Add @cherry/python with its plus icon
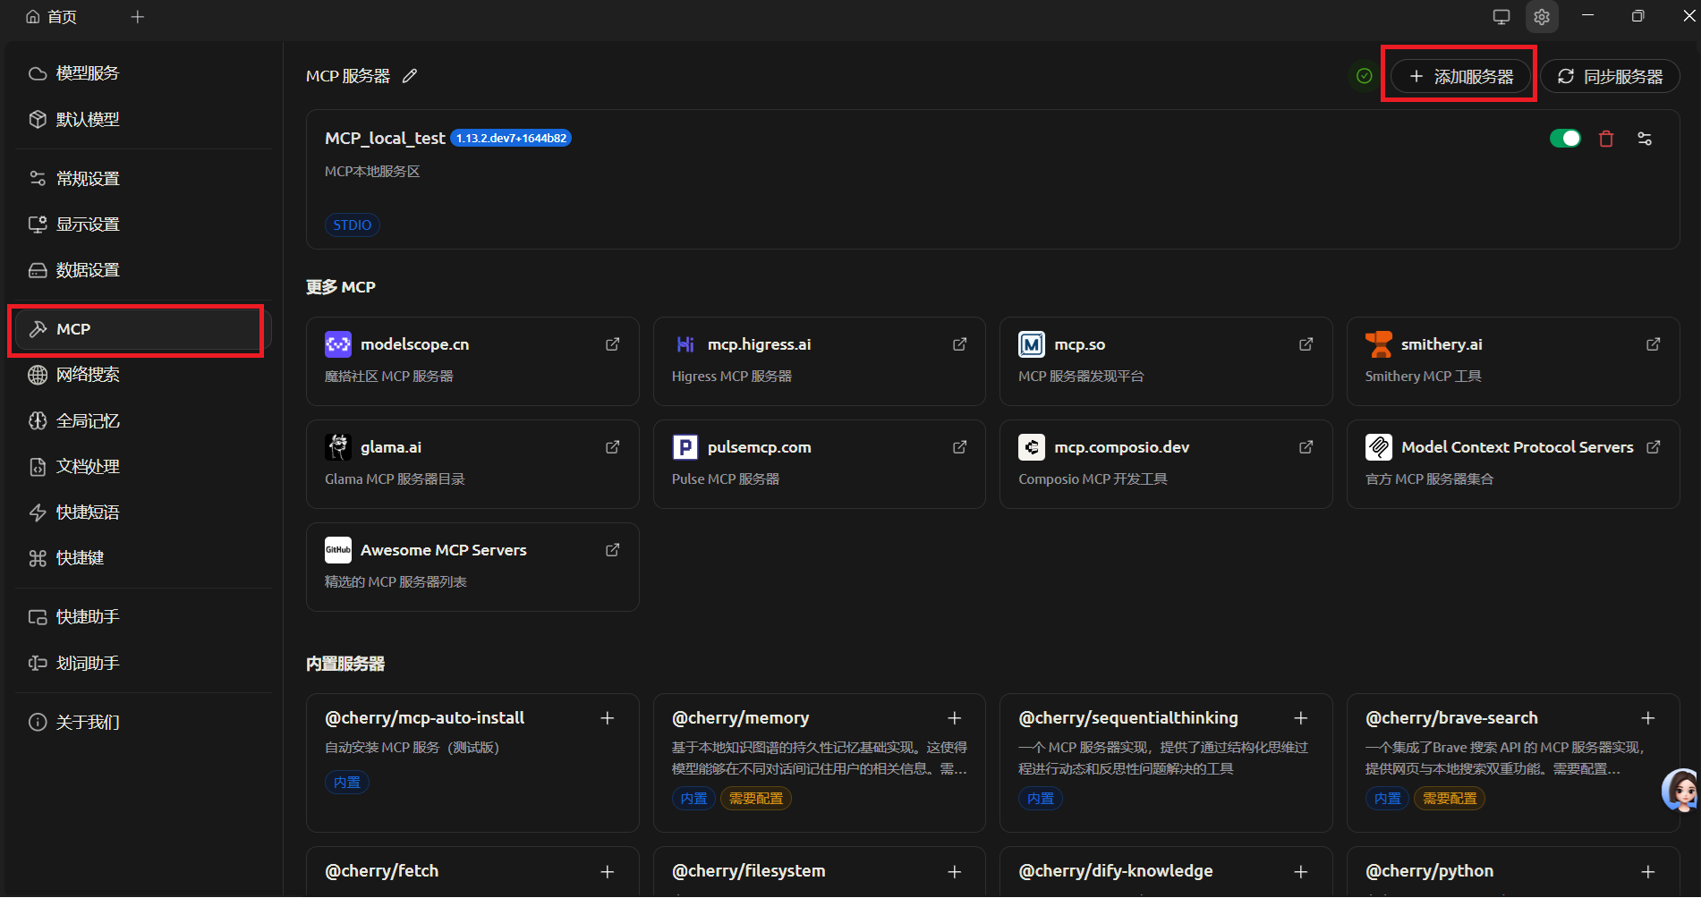Viewport: 1701px width, 898px height. [x=1648, y=871]
